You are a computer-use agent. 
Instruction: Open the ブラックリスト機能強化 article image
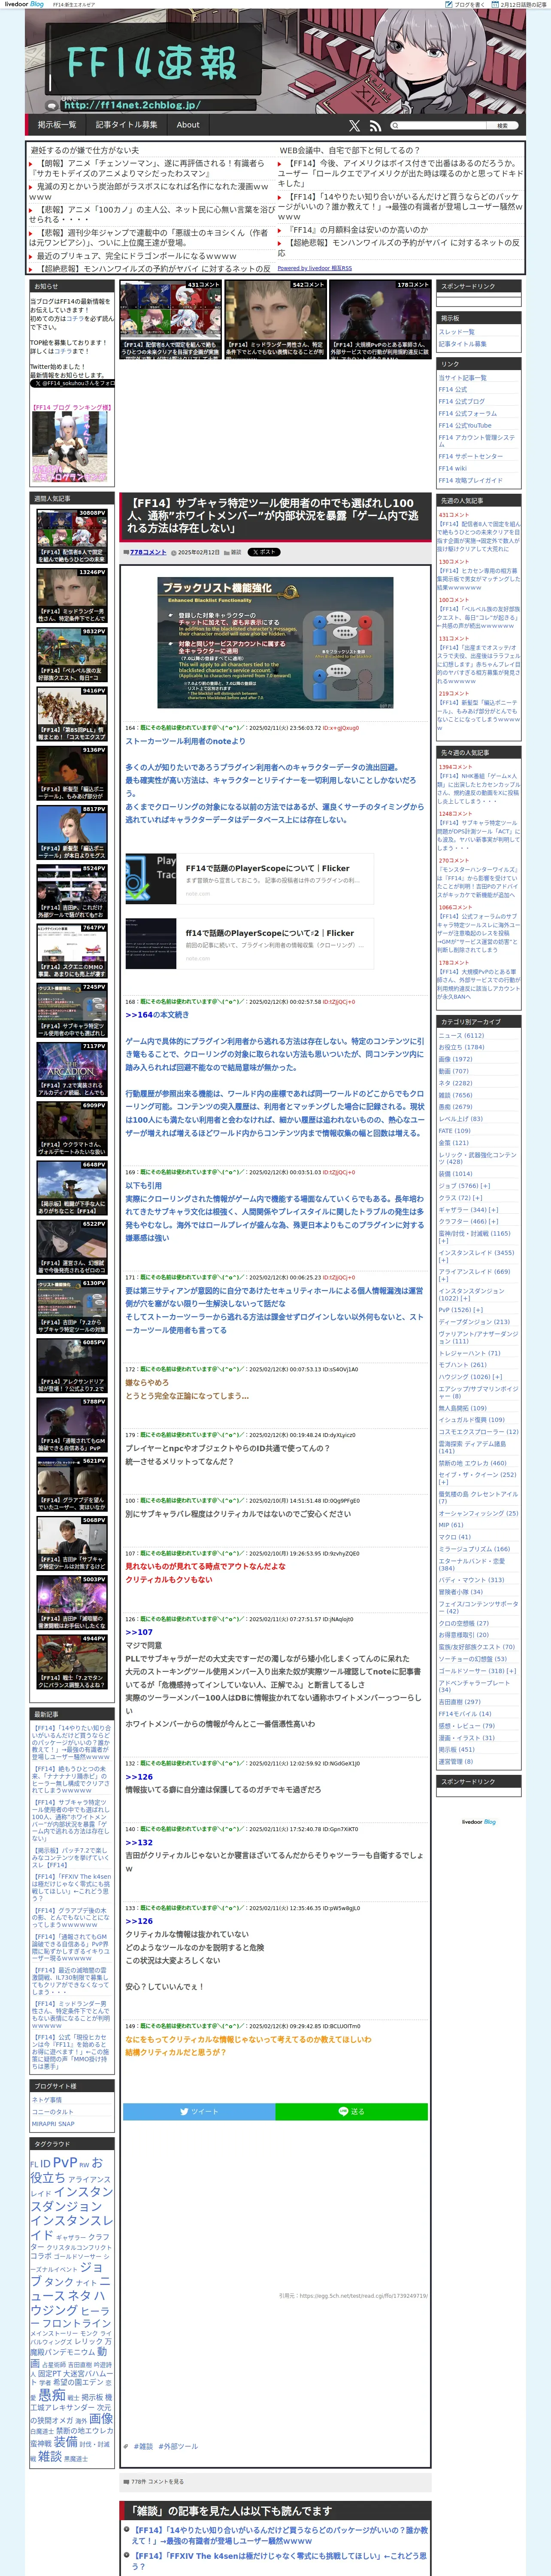coord(275,643)
